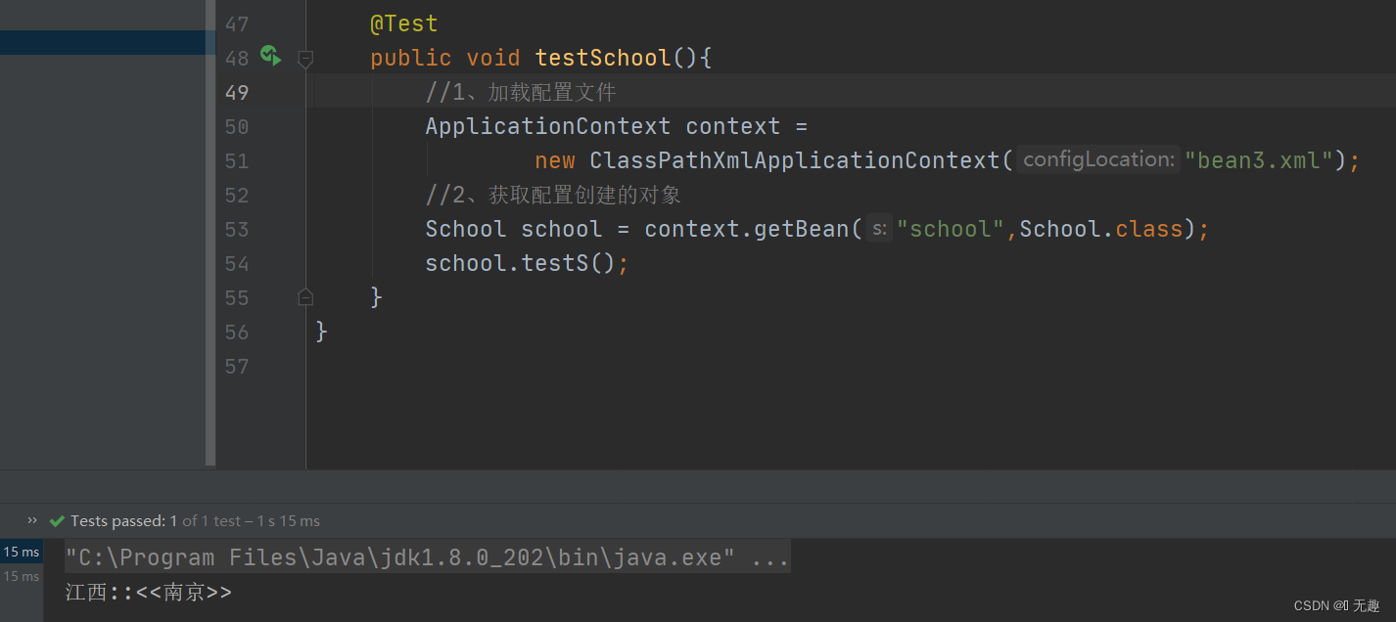Click the configLocation inline parameter hint
Viewport: 1396px width, 622px height.
(1097, 158)
